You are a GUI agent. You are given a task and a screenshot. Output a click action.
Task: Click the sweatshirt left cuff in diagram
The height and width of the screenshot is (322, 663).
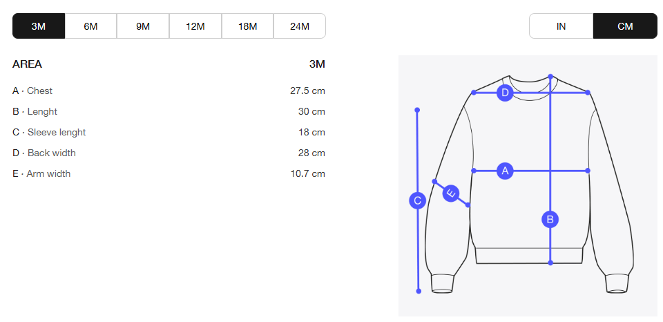[442, 283]
